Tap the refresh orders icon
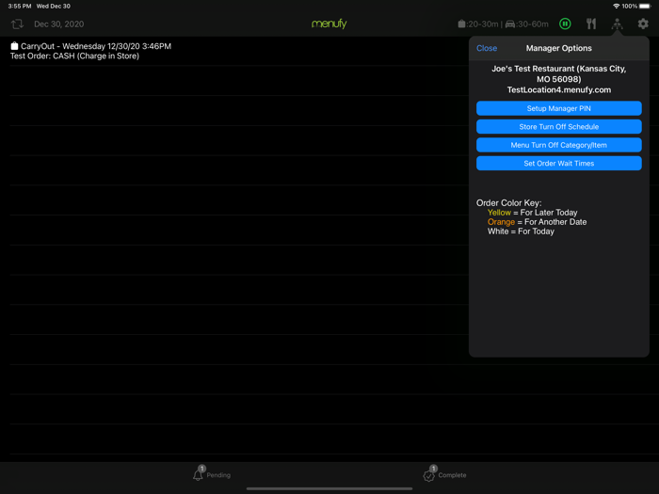This screenshot has width=659, height=494. coord(17,24)
